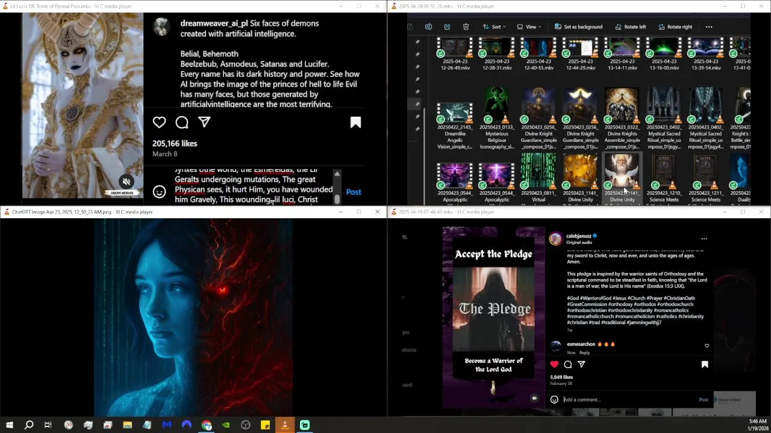Select file 2025-04-23 13-39-54.mkv
Screen dimensions: 771x433
(706, 54)
